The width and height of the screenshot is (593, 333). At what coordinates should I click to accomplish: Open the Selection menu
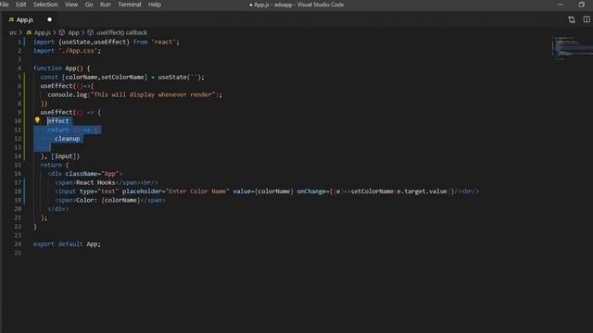(45, 5)
